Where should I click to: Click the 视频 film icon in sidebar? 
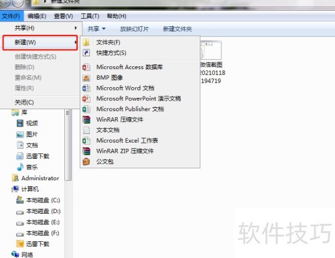coord(20,123)
